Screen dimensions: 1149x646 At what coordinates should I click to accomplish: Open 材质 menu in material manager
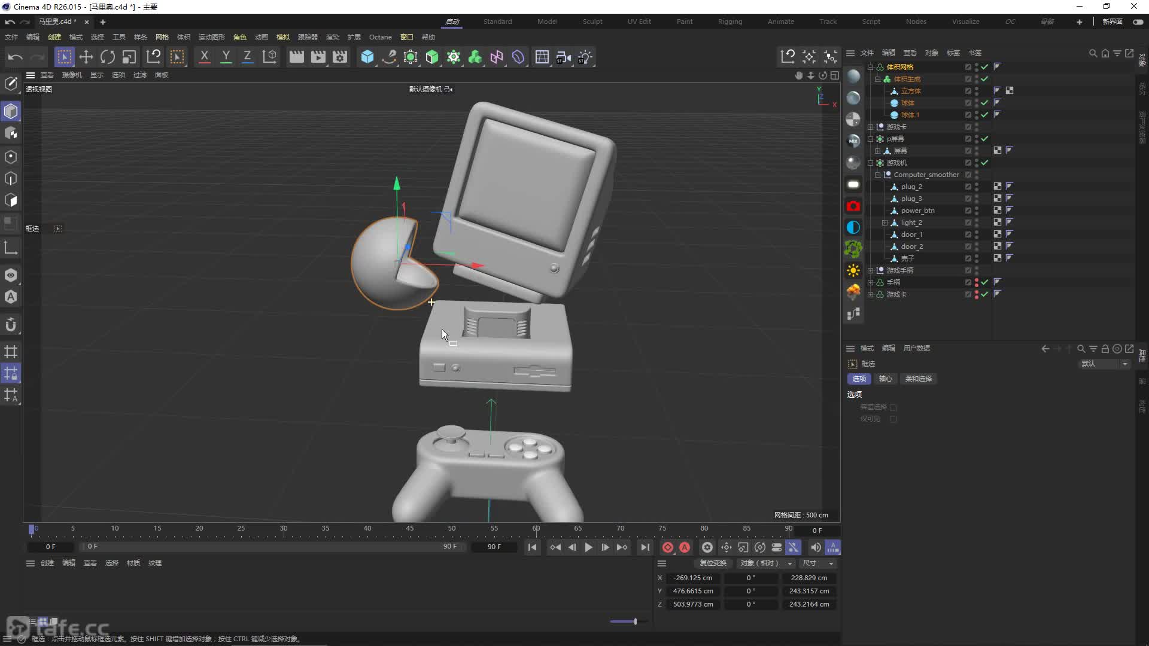133,563
